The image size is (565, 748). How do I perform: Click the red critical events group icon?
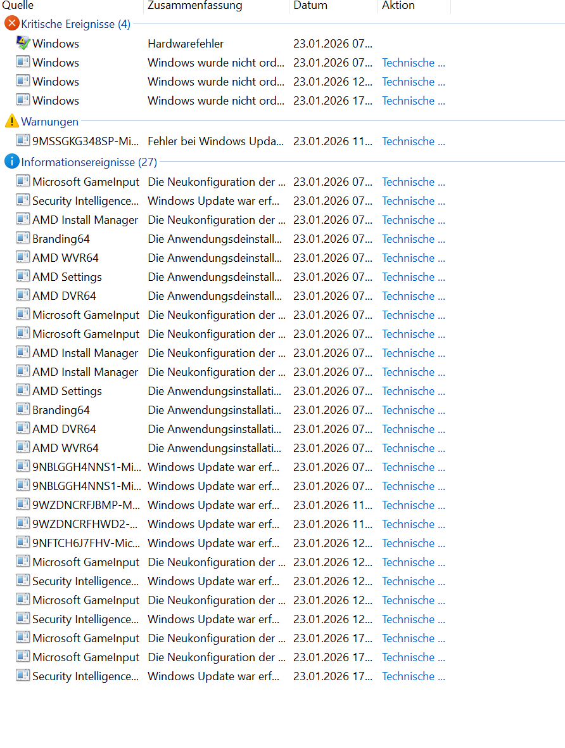click(11, 23)
